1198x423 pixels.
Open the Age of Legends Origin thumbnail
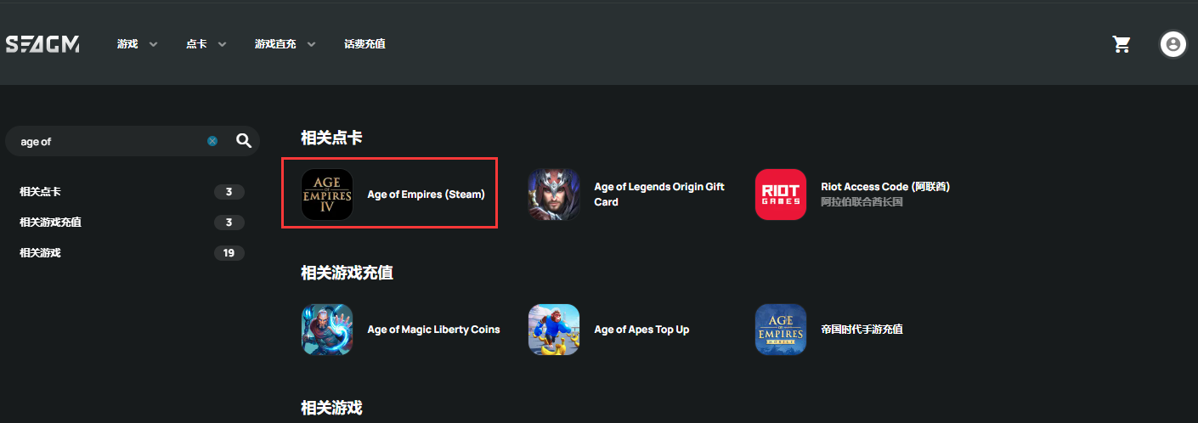click(554, 195)
